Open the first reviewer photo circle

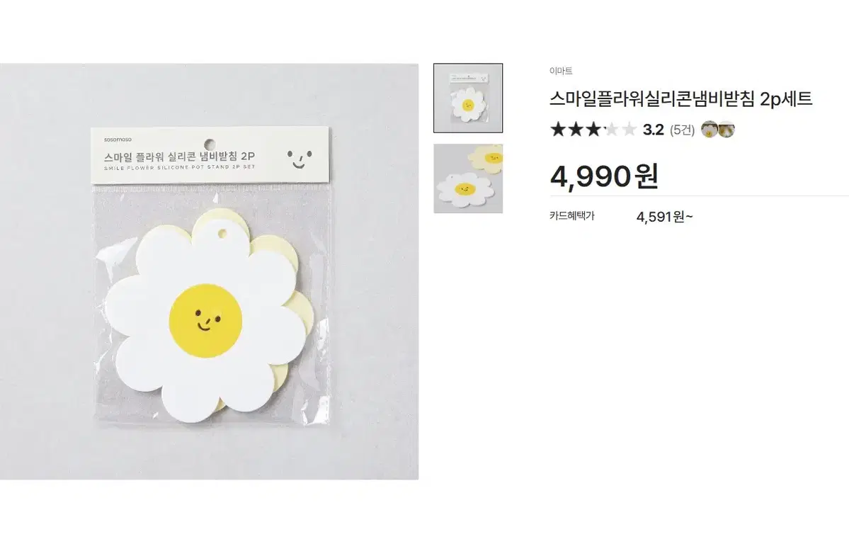click(710, 130)
